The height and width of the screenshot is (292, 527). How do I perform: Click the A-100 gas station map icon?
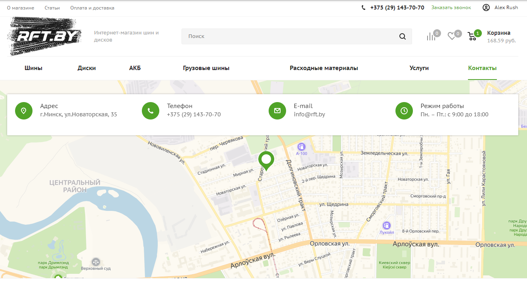point(302,146)
